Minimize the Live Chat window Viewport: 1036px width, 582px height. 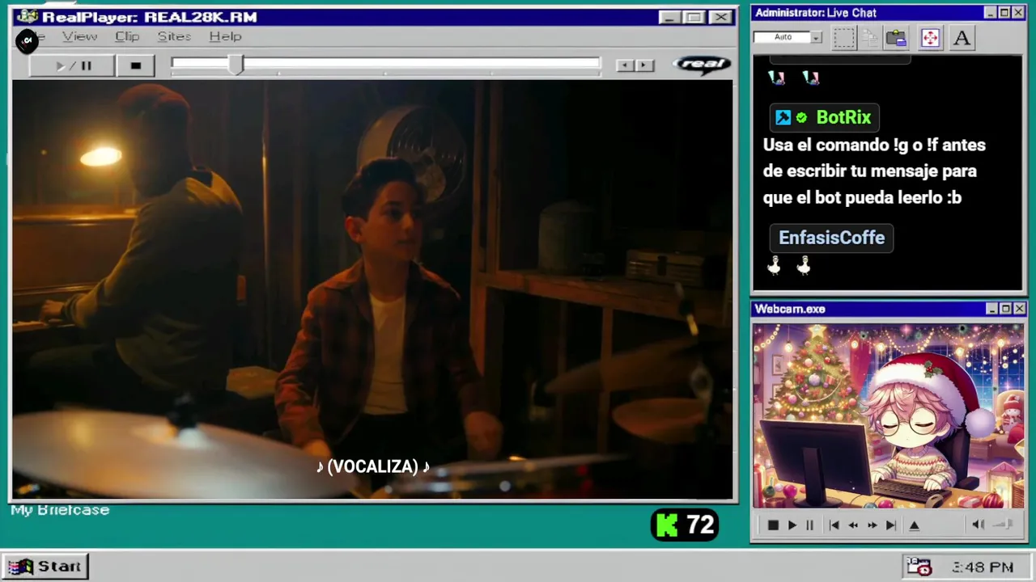click(991, 13)
